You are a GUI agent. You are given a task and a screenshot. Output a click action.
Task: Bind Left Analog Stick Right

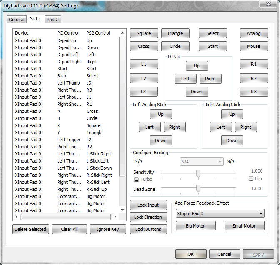click(x=175, y=127)
